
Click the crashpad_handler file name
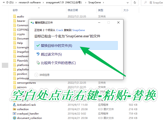(28, 114)
